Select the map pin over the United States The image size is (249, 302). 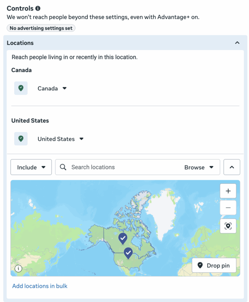pos(128,253)
